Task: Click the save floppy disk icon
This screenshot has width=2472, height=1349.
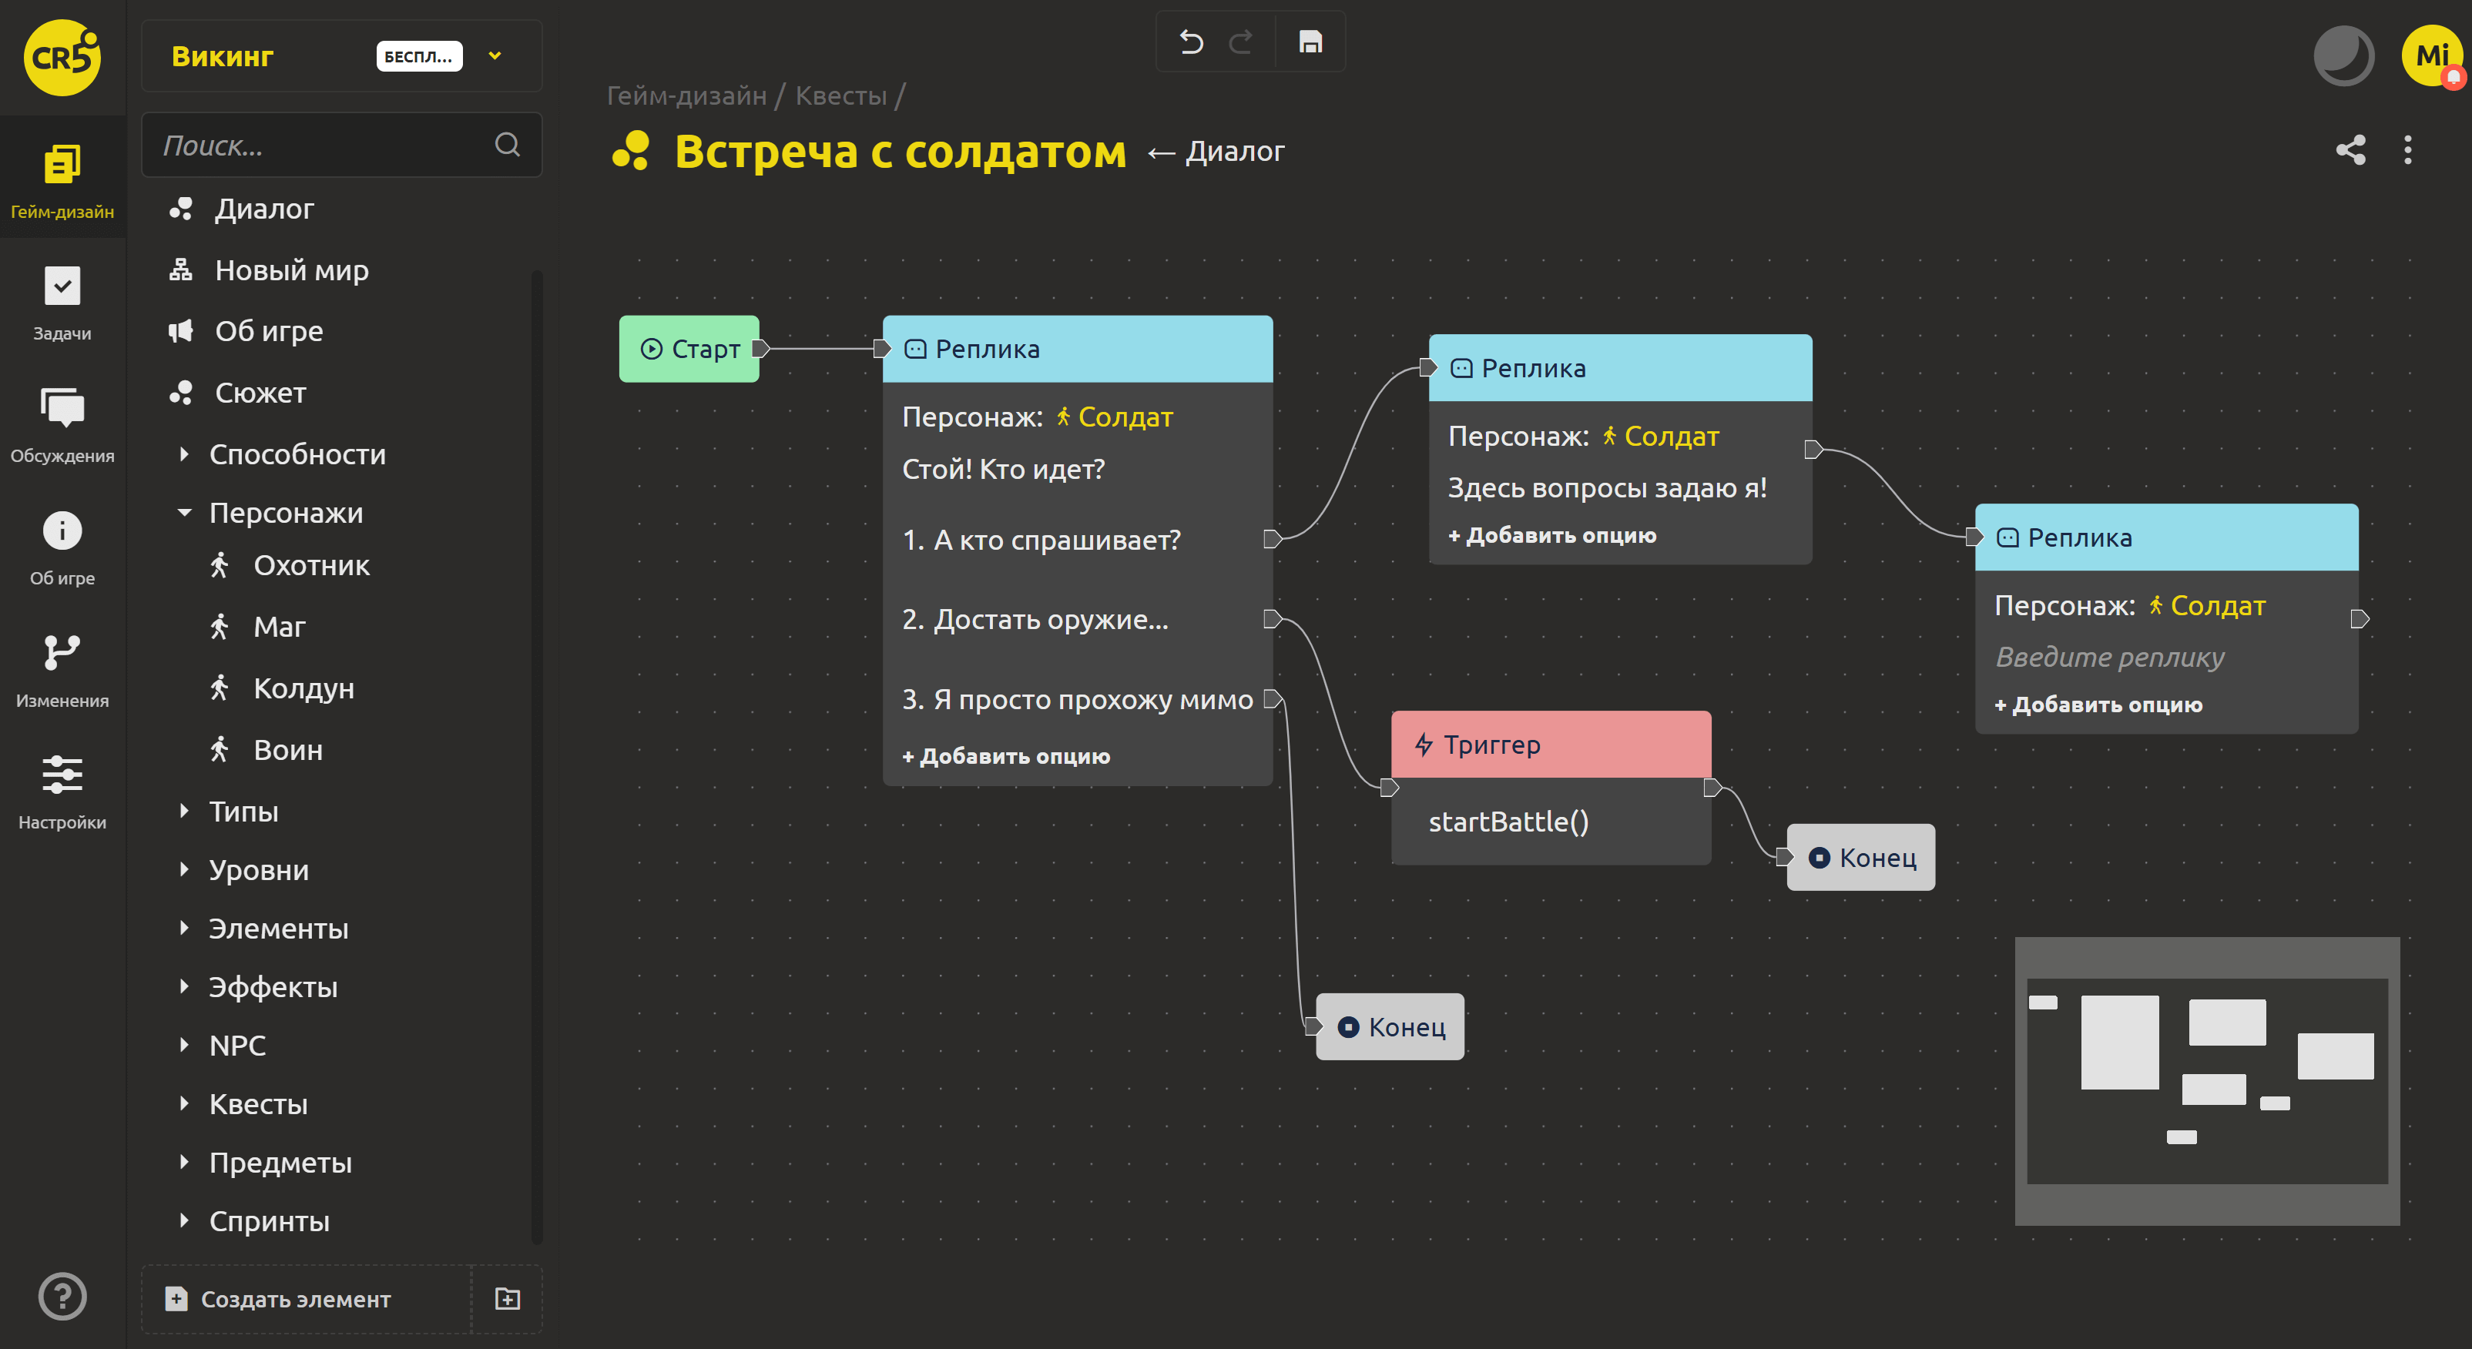Action: point(1310,42)
